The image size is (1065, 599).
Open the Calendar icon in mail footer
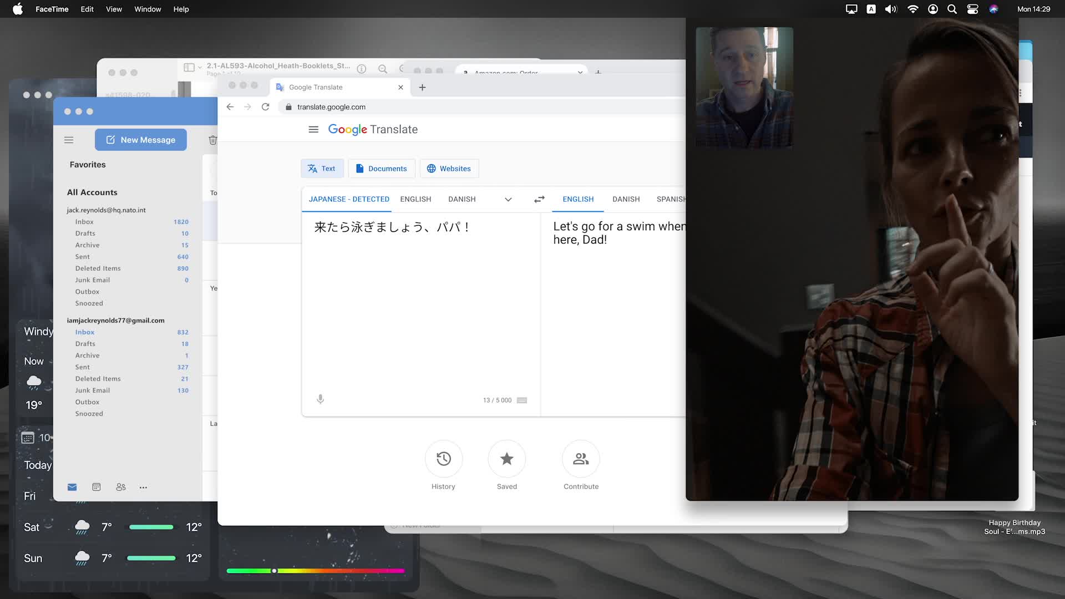(x=97, y=487)
